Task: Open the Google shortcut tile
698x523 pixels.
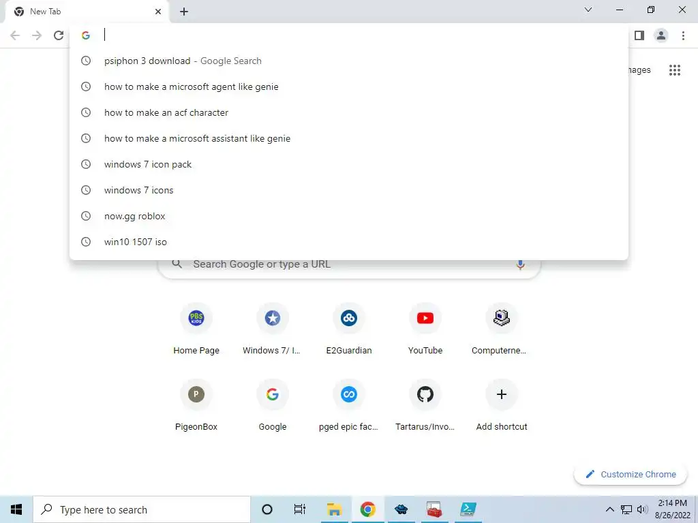Action: [273, 405]
